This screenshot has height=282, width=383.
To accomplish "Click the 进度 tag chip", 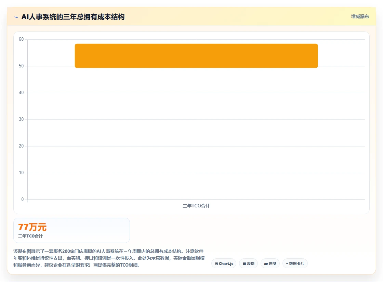I will click(x=270, y=264).
